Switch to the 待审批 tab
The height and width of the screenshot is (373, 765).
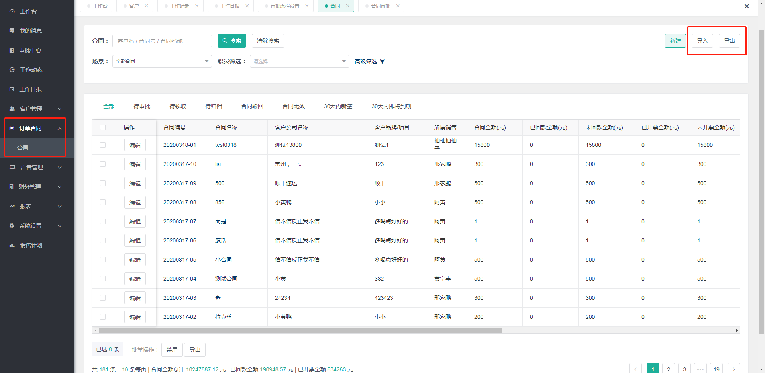142,106
